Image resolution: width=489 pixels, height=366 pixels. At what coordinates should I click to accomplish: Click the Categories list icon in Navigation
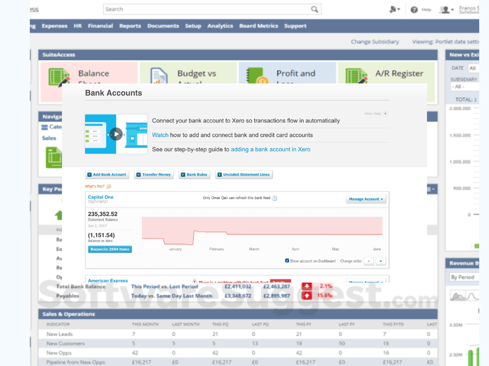pos(44,127)
